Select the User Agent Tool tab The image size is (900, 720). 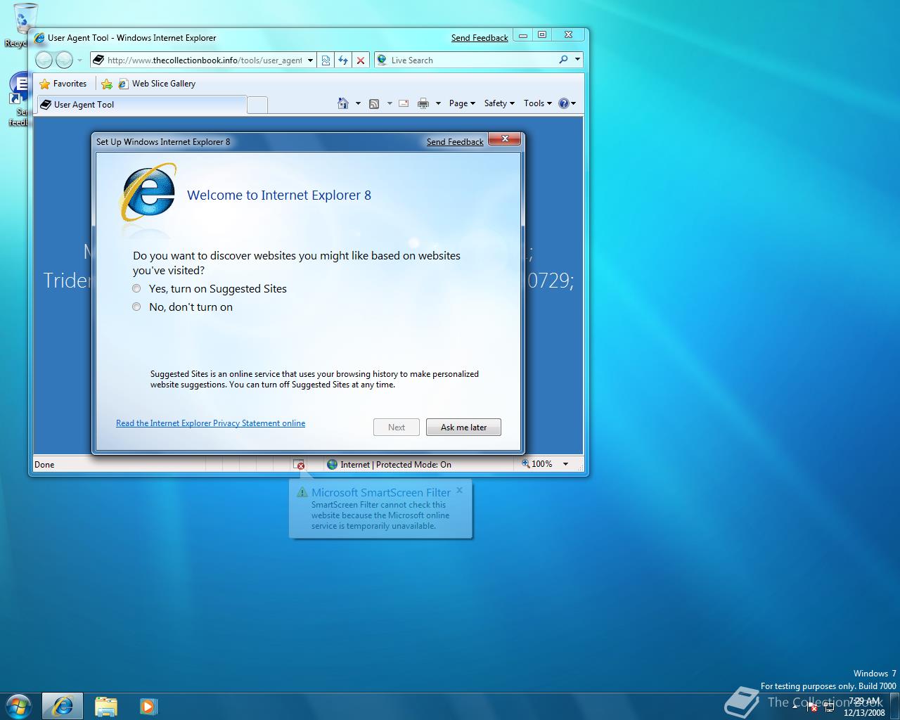[141, 105]
